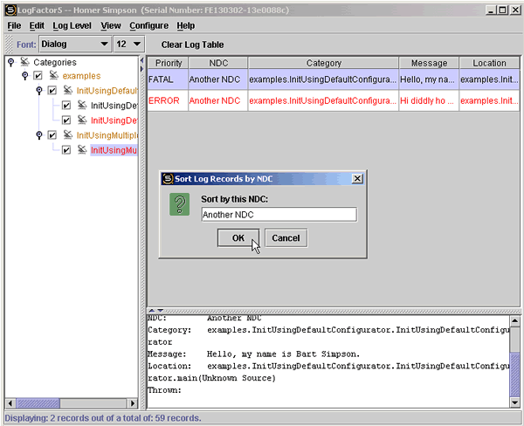This screenshot has width=524, height=426.
Task: Open the Configure menu
Action: click(148, 25)
